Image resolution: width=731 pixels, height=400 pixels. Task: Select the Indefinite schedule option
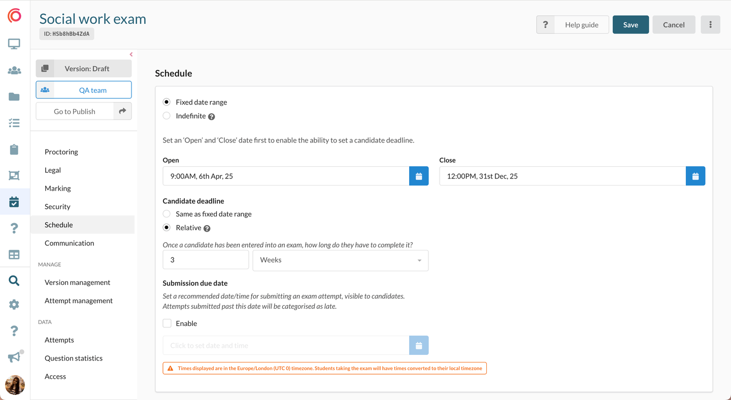coord(167,116)
